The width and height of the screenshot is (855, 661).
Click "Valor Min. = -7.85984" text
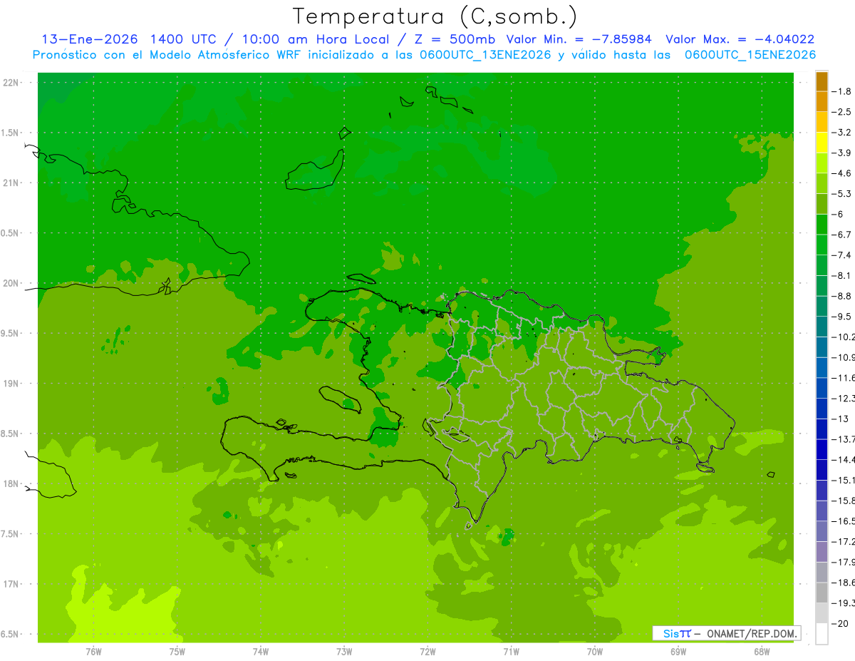(x=579, y=39)
